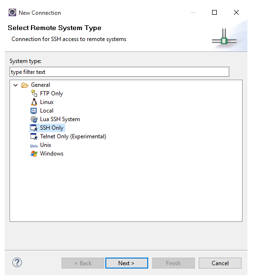Click the Local computer monitor icon
Screen dimensions: 254x280
click(x=34, y=111)
